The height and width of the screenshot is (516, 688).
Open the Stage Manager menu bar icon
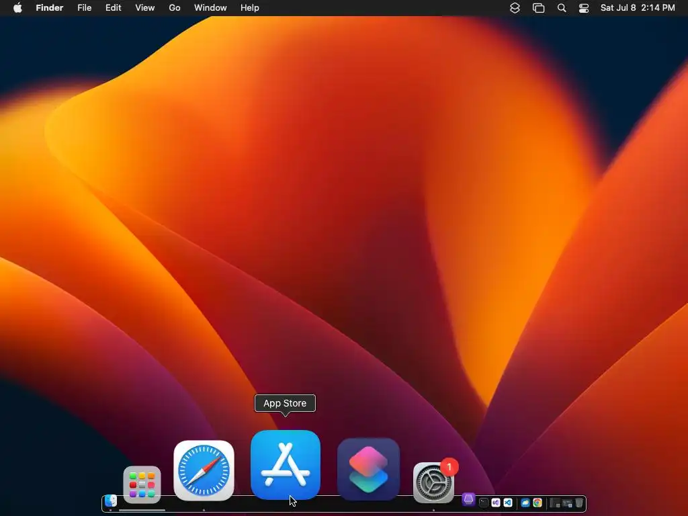538,8
